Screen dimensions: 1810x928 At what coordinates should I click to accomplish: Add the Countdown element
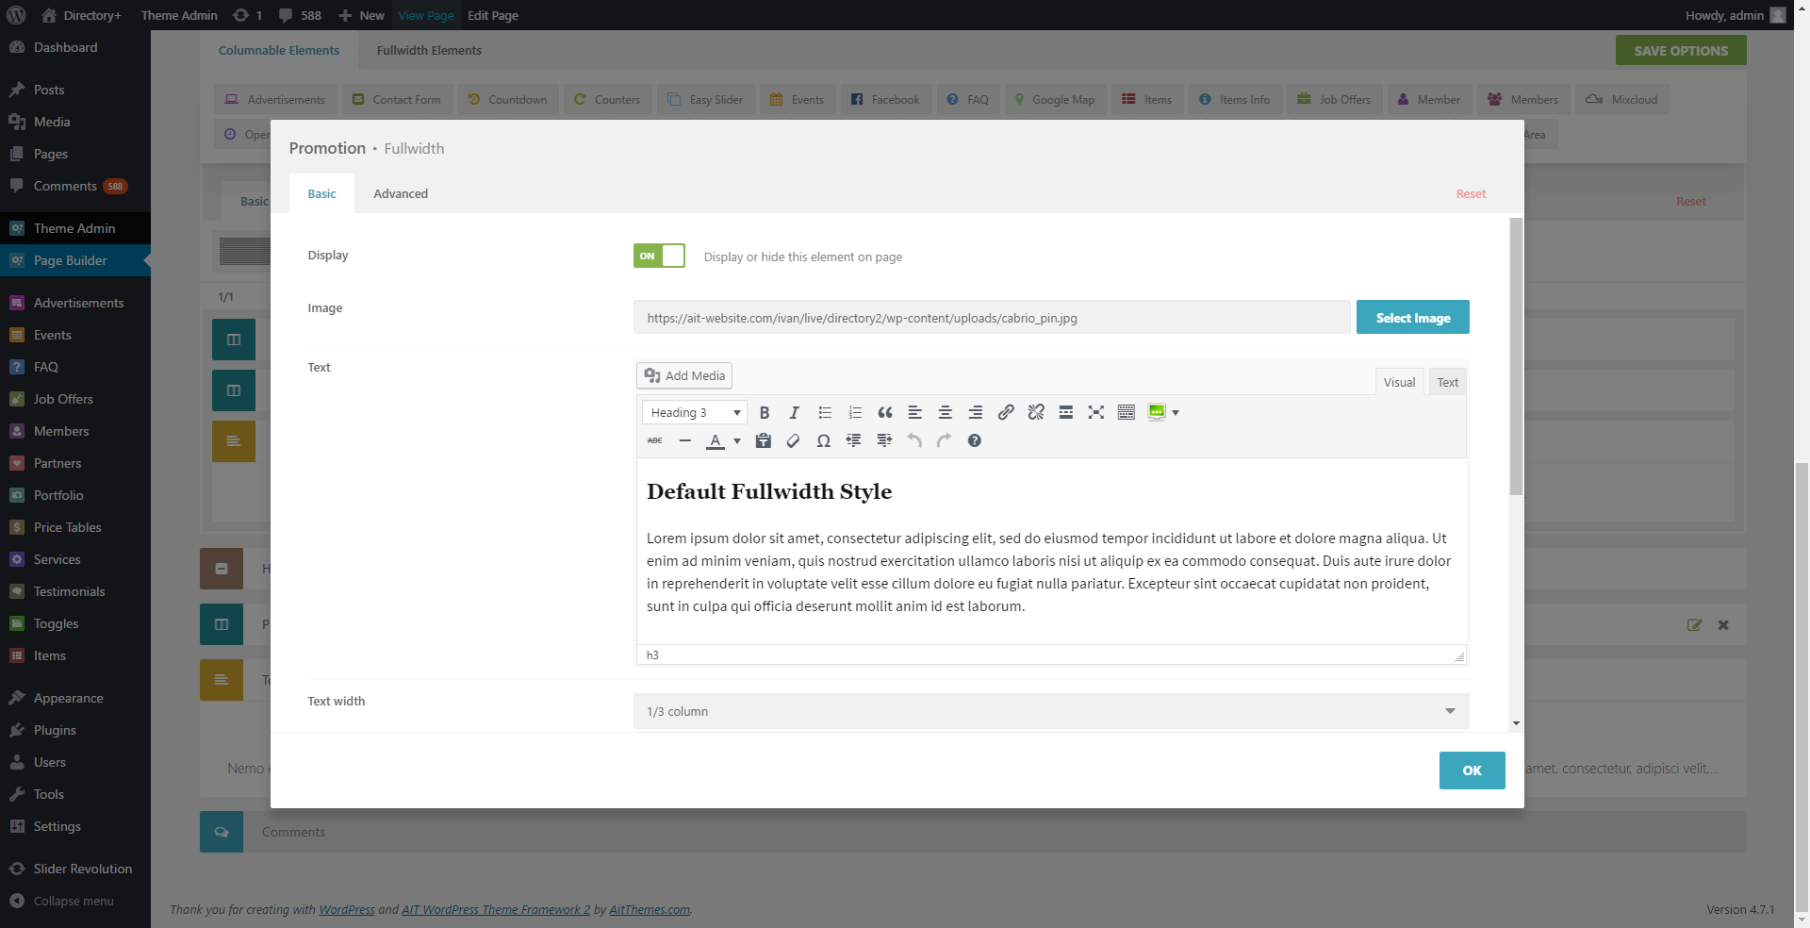tap(508, 99)
